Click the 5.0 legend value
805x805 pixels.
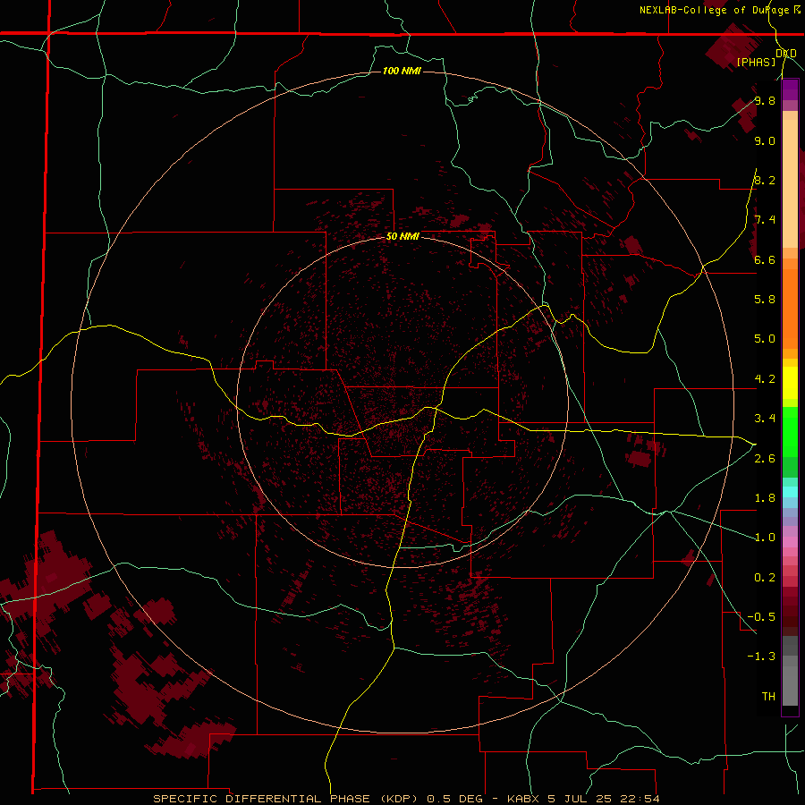point(765,339)
